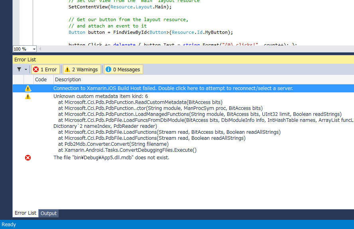Click the scroll-left arrow of the editor scrollbar
This screenshot has width=354, height=229.
[40, 49]
